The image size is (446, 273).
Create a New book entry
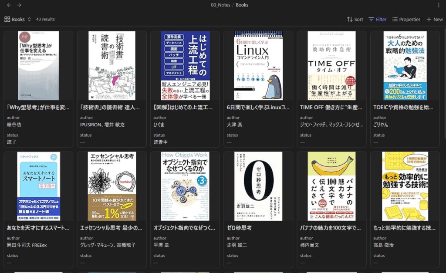click(x=435, y=19)
